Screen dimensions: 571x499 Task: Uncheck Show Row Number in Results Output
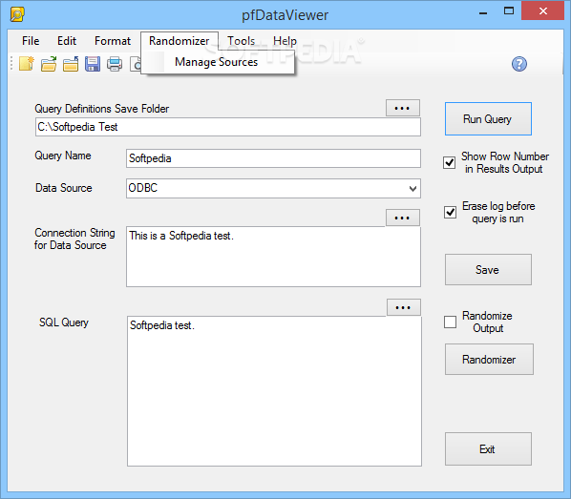point(449,162)
